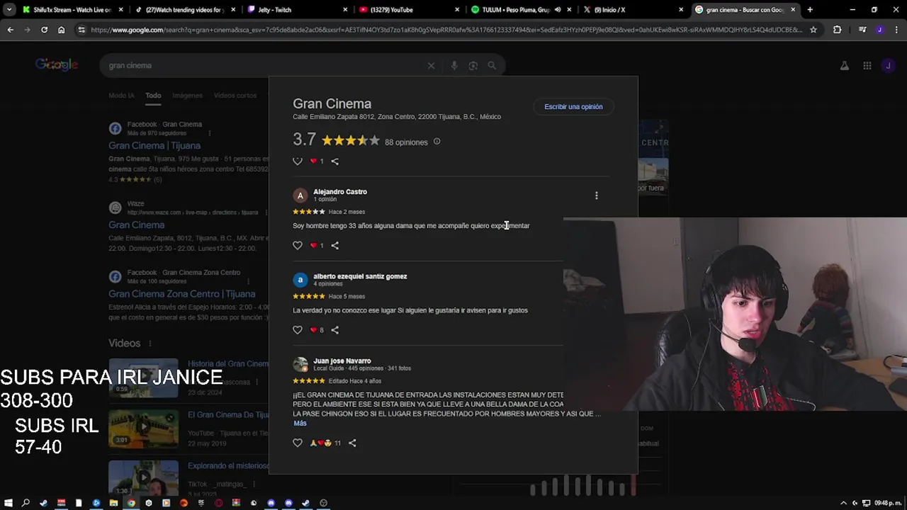
Task: Open Gran Cinema Zona Centro | Tijuana result
Action: click(x=181, y=294)
